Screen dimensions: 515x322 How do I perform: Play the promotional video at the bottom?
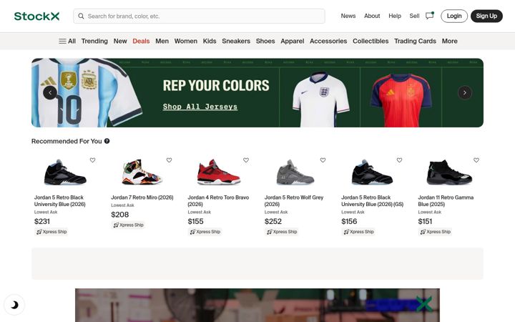pos(257,306)
